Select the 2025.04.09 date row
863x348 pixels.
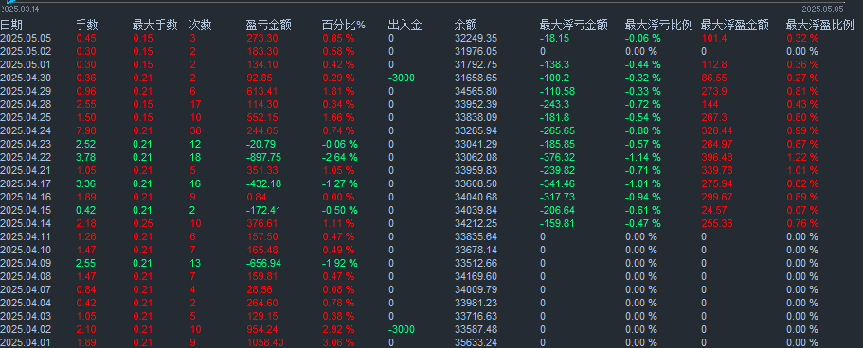[x=432, y=263]
